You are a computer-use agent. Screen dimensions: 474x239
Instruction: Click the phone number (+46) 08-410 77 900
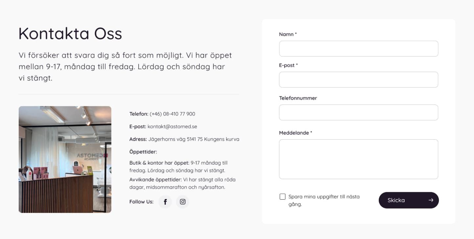172,114
